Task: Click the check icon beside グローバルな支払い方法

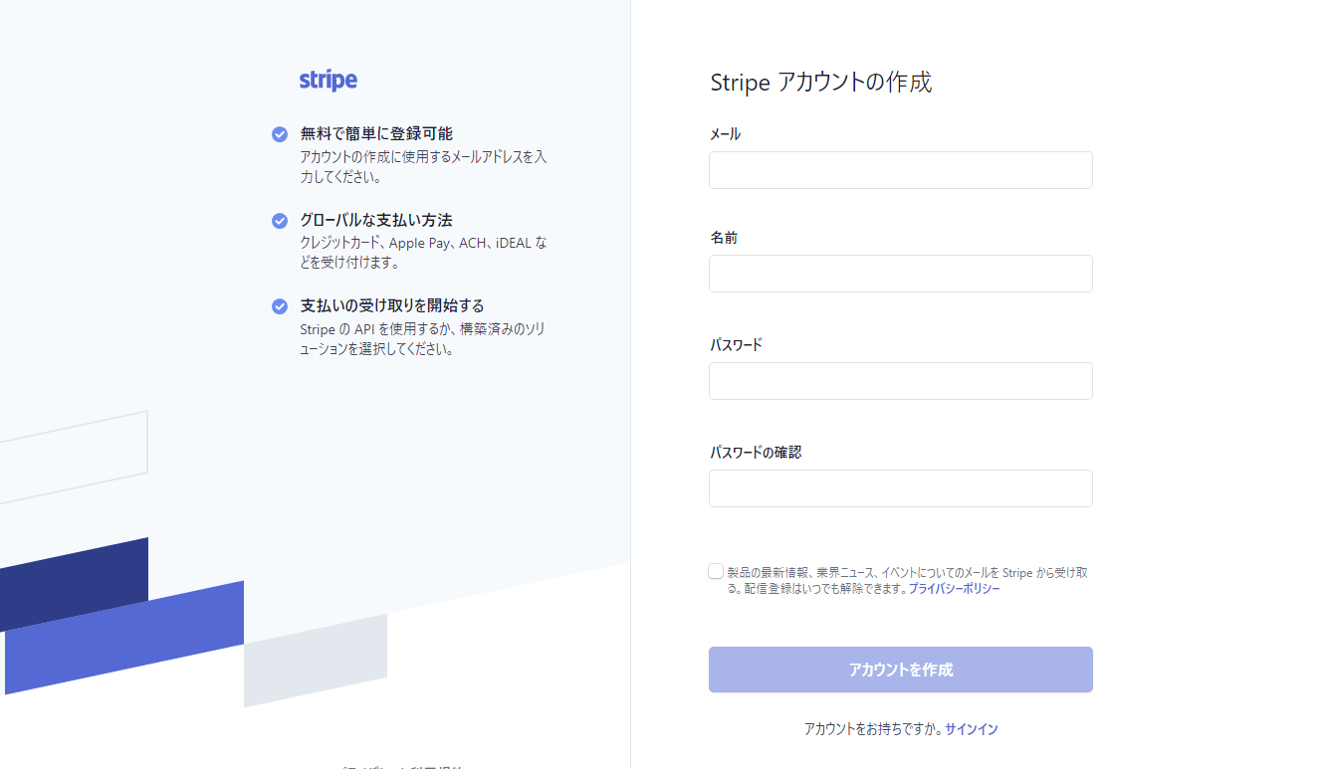Action: coord(280,218)
